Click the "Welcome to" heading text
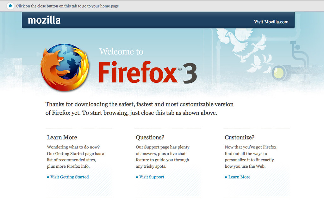The image size is (324, 216). tap(121, 51)
